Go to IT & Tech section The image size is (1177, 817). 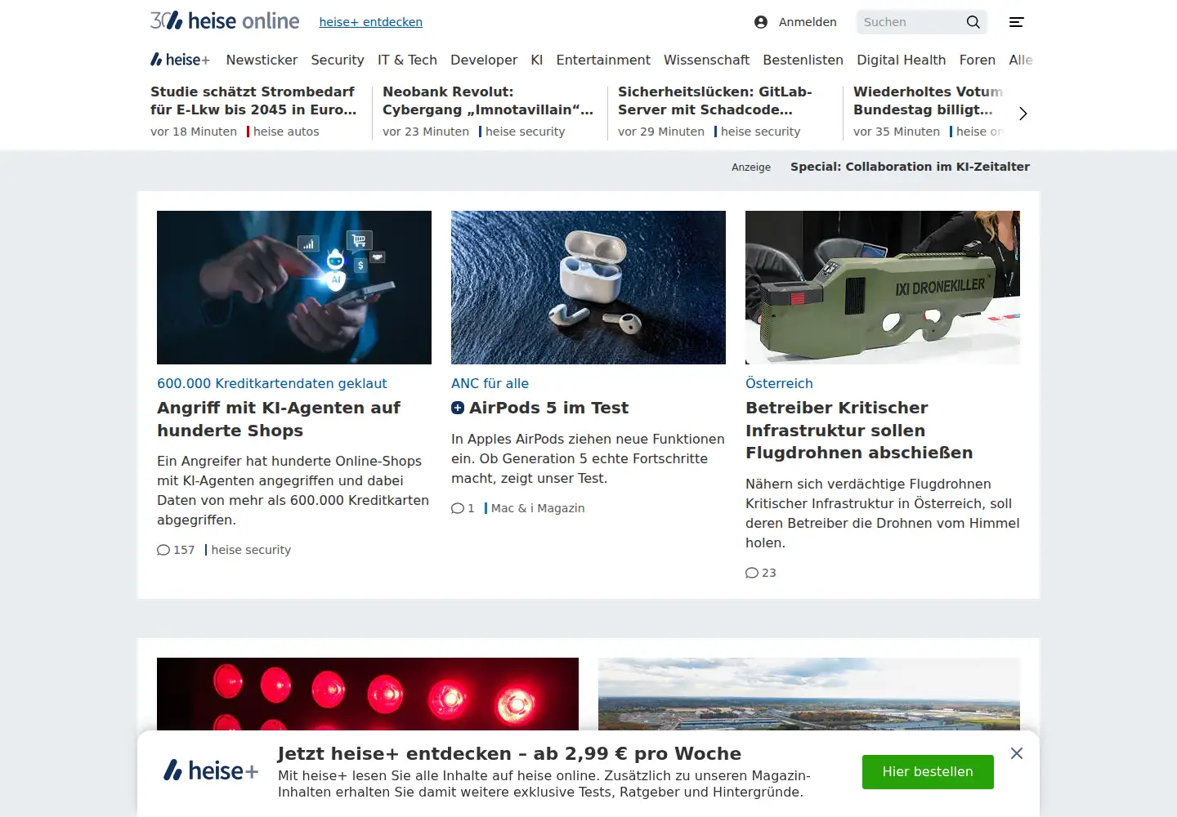[x=407, y=60]
